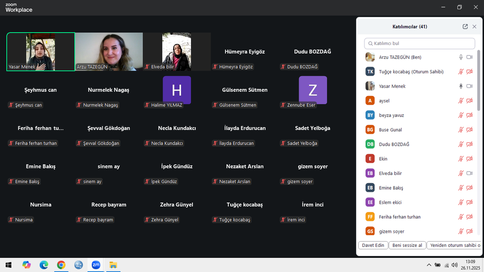484x272 pixels.
Task: Select Yasar Menek's video thumbnail
Action: pos(41,52)
